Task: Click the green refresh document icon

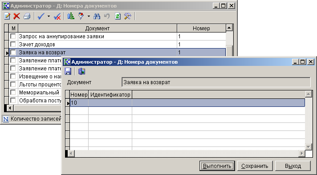Action: pyautogui.click(x=118, y=16)
